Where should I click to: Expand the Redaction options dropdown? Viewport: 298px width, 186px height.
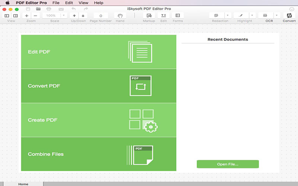228,15
